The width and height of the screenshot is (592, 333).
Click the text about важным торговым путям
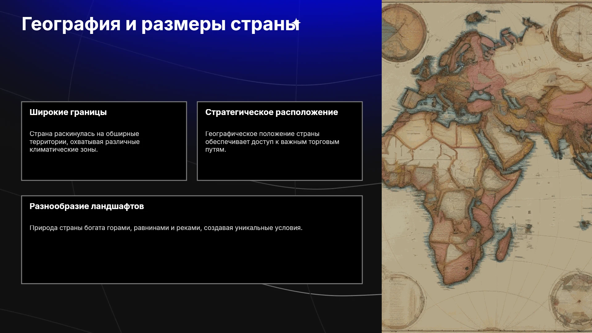[x=272, y=142]
